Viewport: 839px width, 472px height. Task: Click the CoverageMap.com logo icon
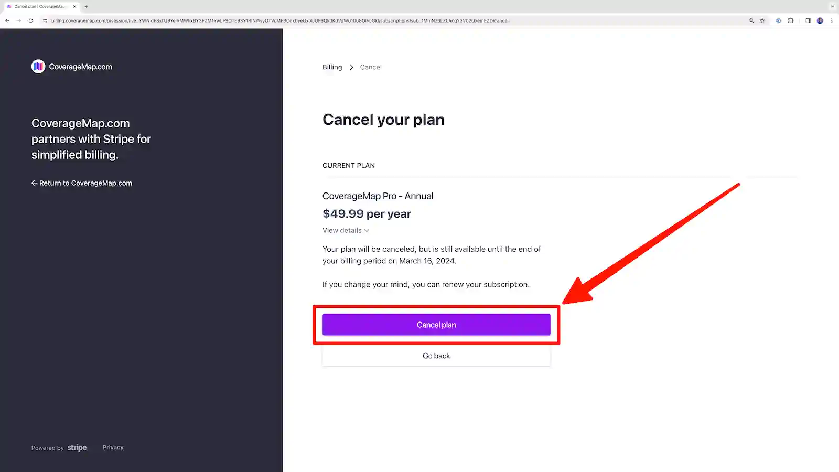[37, 67]
